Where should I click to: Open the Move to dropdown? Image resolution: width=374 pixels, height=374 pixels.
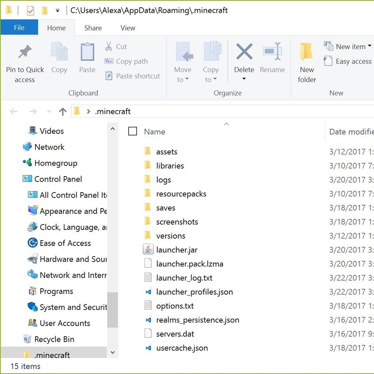[x=182, y=79]
